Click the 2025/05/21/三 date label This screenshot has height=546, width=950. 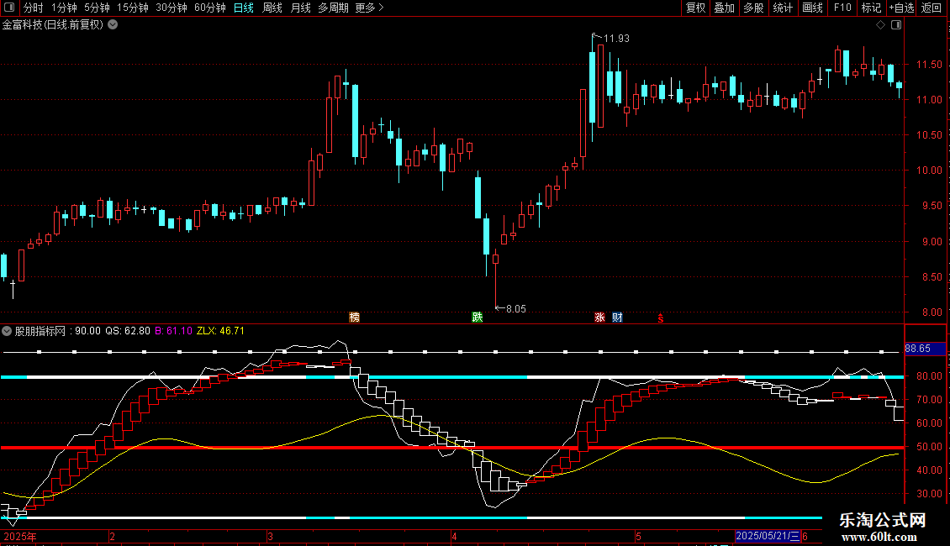(767, 536)
